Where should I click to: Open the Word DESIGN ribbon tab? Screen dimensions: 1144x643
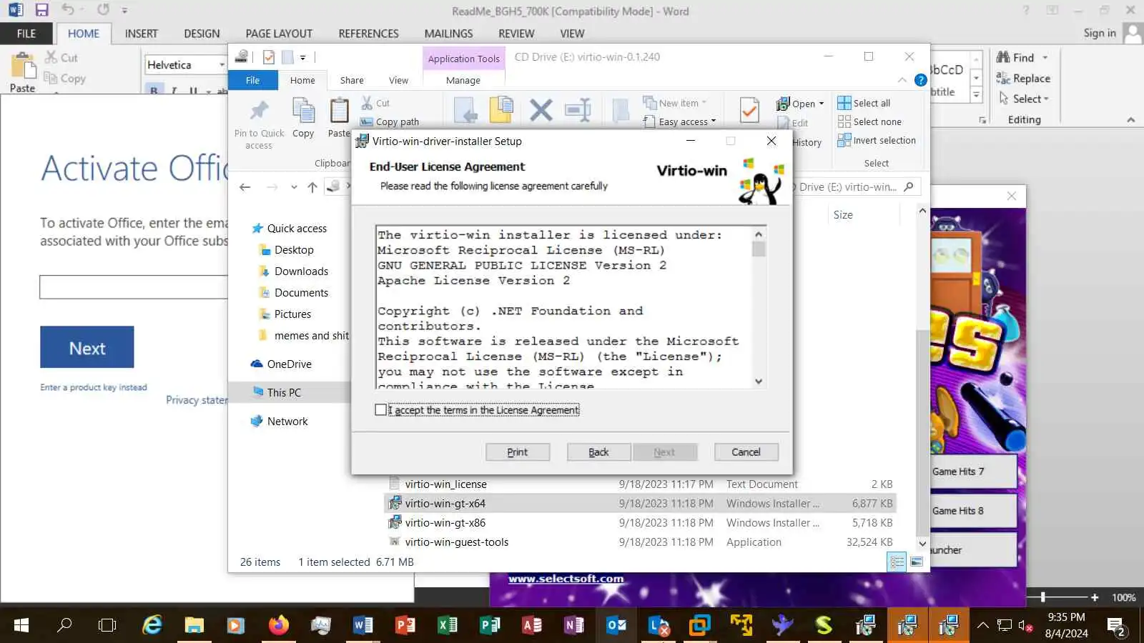(x=202, y=34)
